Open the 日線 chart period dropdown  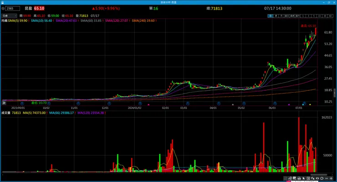[9, 15]
